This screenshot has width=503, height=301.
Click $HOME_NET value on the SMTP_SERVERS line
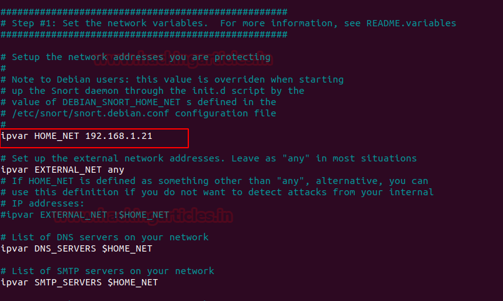point(133,282)
